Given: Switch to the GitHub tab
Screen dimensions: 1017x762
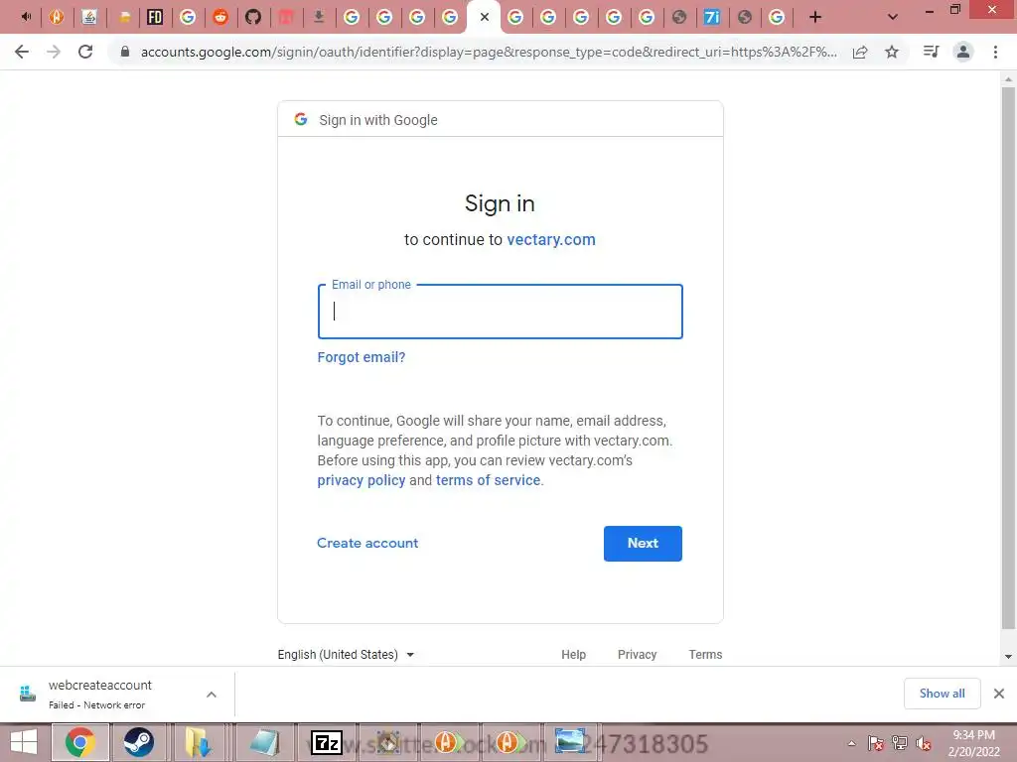Looking at the screenshot, I should tap(253, 18).
